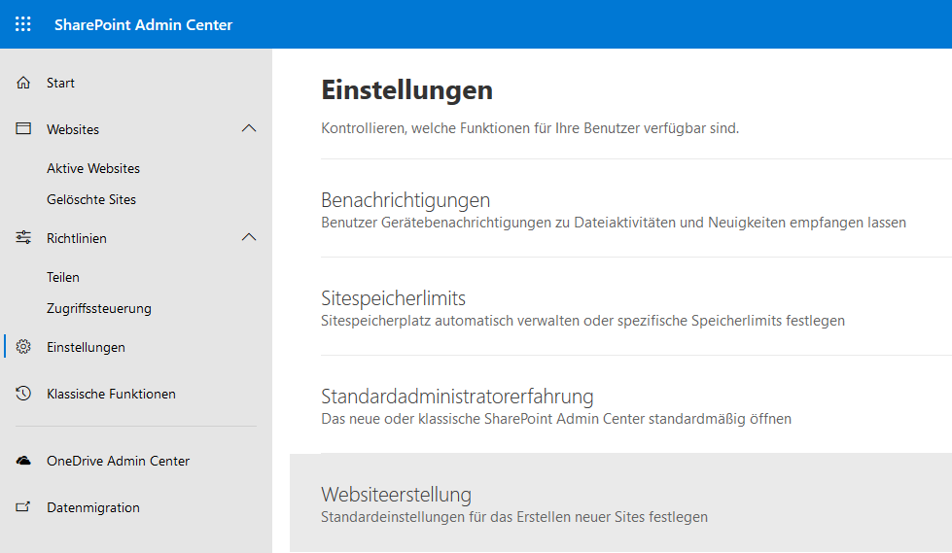The height and width of the screenshot is (553, 952).
Task: Open Aktive Websites in the sidebar
Action: pyautogui.click(x=93, y=168)
